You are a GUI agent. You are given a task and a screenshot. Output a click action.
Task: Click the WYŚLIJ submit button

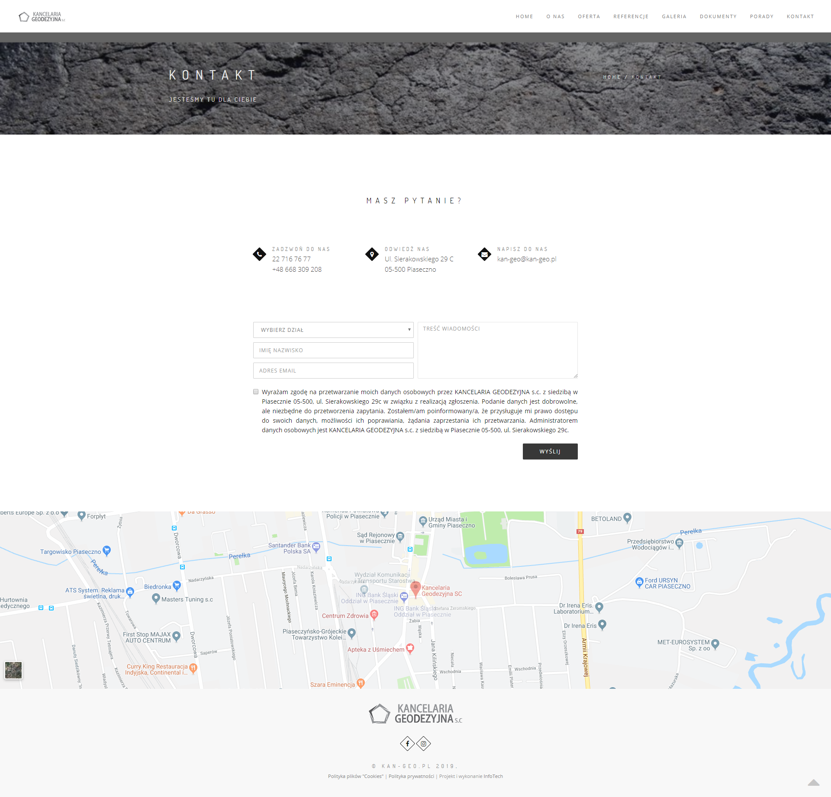pos(550,451)
